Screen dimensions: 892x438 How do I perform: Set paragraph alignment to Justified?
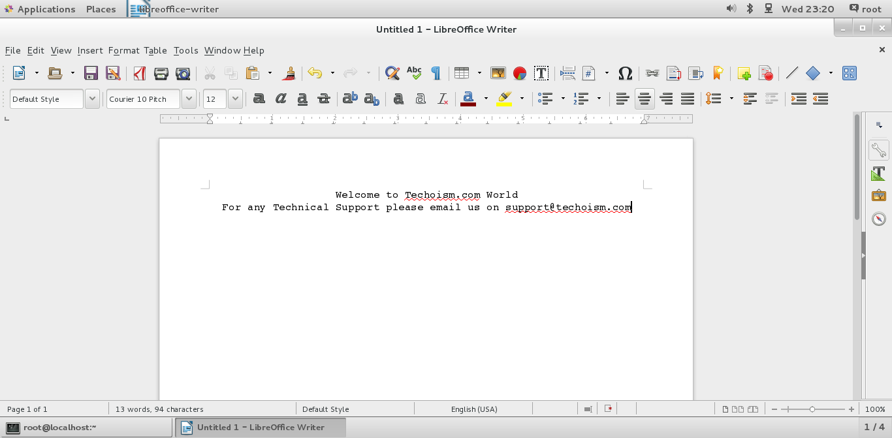pyautogui.click(x=688, y=99)
